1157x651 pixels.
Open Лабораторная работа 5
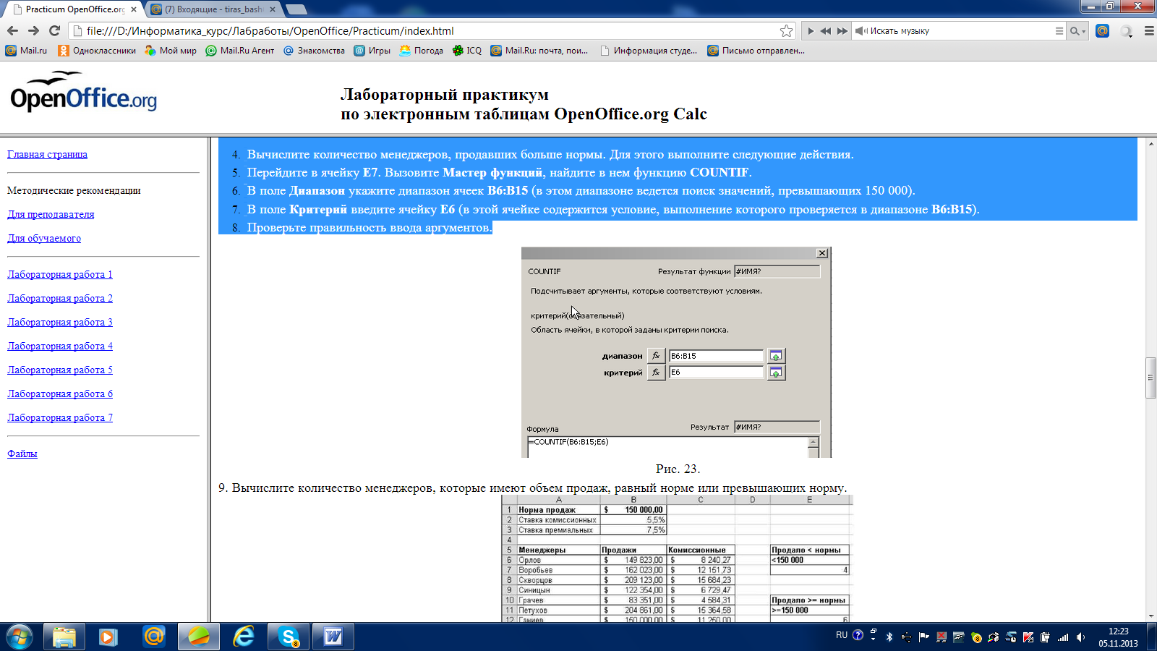pos(60,370)
